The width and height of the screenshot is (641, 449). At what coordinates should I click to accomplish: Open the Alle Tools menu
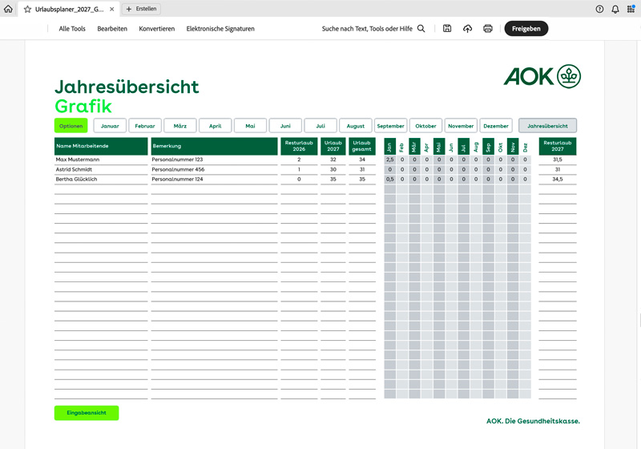(72, 29)
